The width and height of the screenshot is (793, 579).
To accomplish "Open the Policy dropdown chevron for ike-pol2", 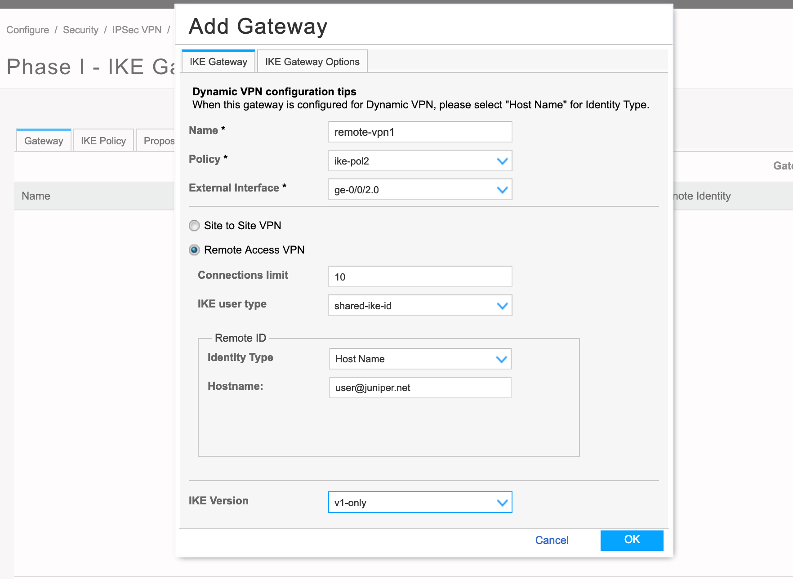I will 502,160.
